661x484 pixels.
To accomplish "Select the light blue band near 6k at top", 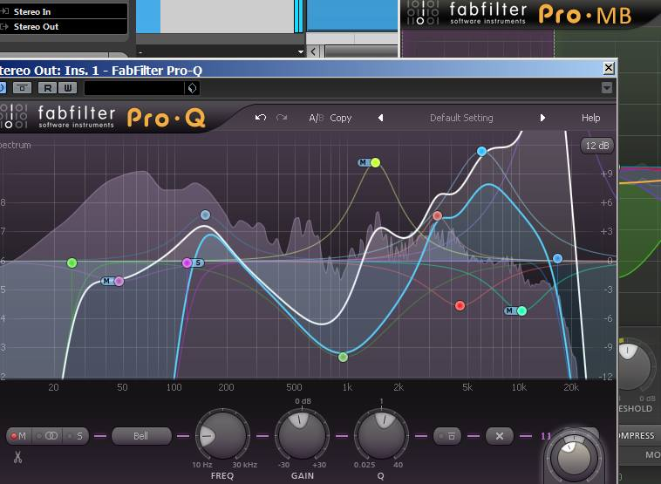I will coord(482,152).
